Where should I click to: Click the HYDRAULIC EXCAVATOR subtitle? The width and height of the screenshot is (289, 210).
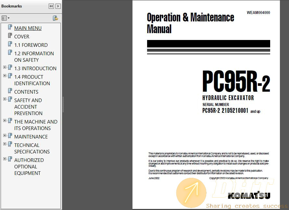pyautogui.click(x=228, y=98)
